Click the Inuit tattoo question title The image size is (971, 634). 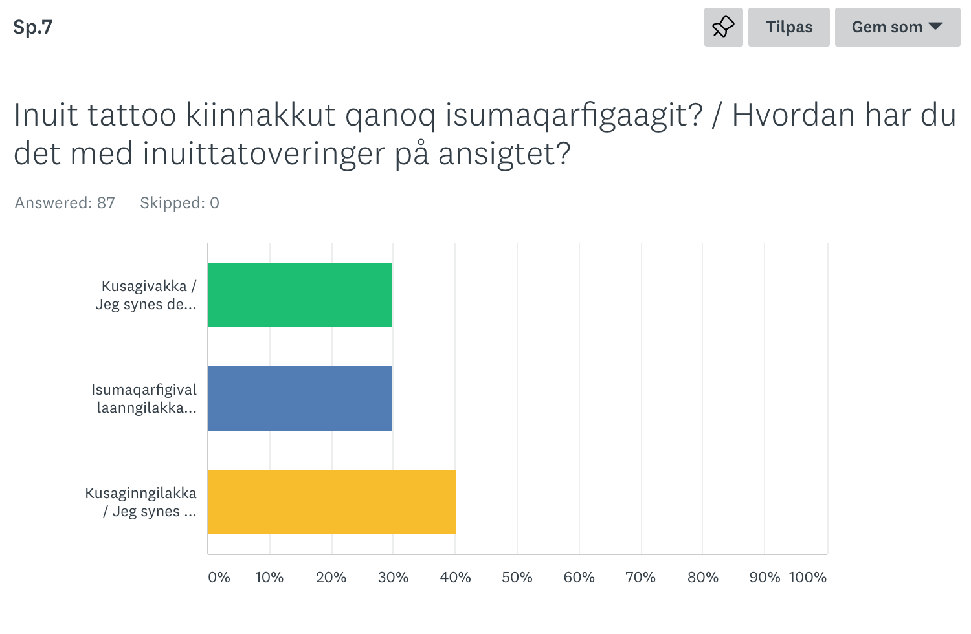click(x=485, y=134)
